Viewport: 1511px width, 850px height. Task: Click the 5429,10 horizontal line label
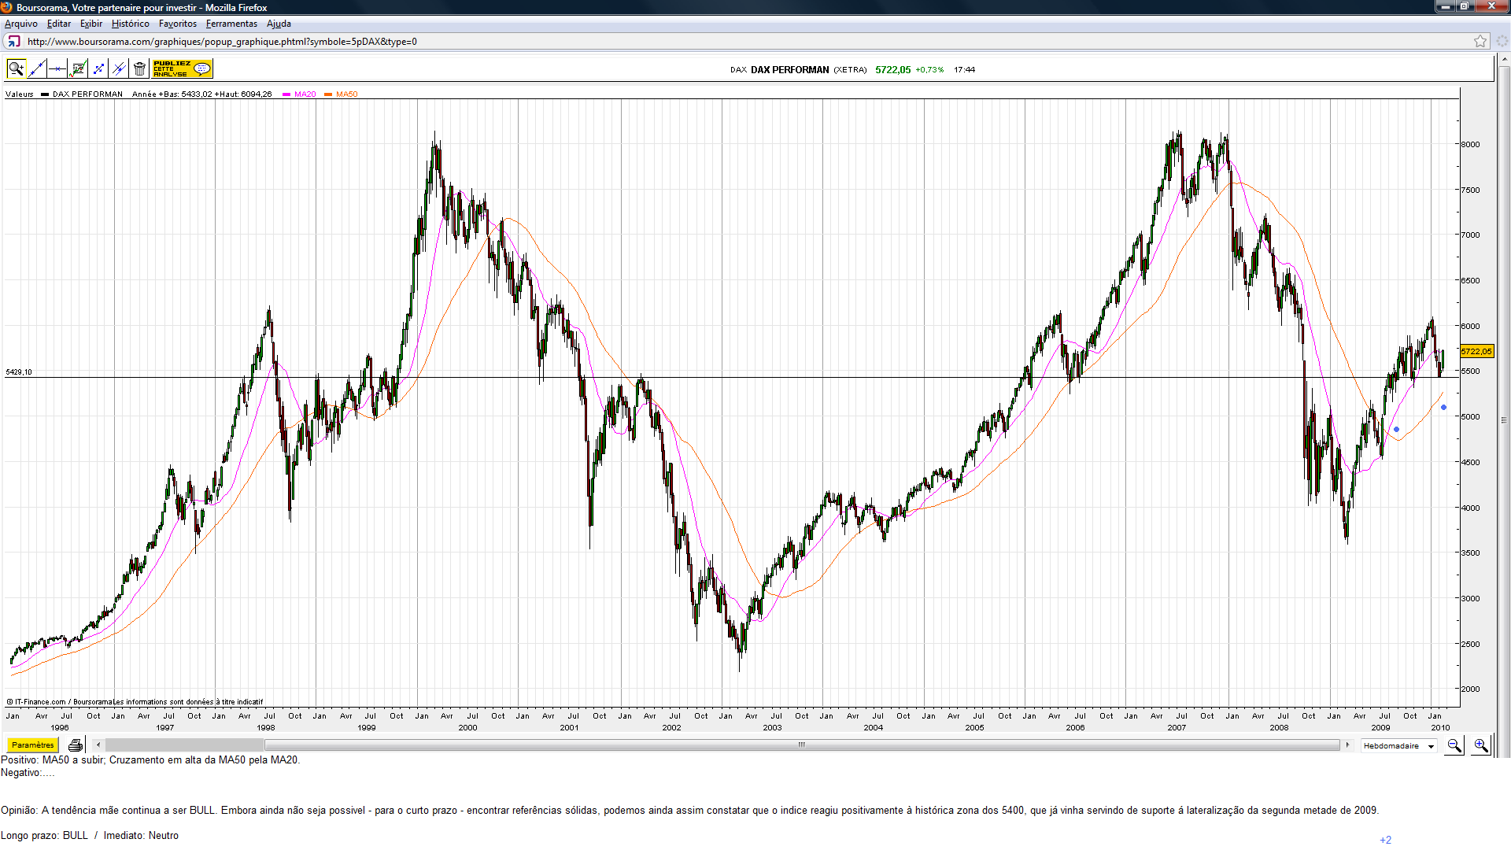19,372
